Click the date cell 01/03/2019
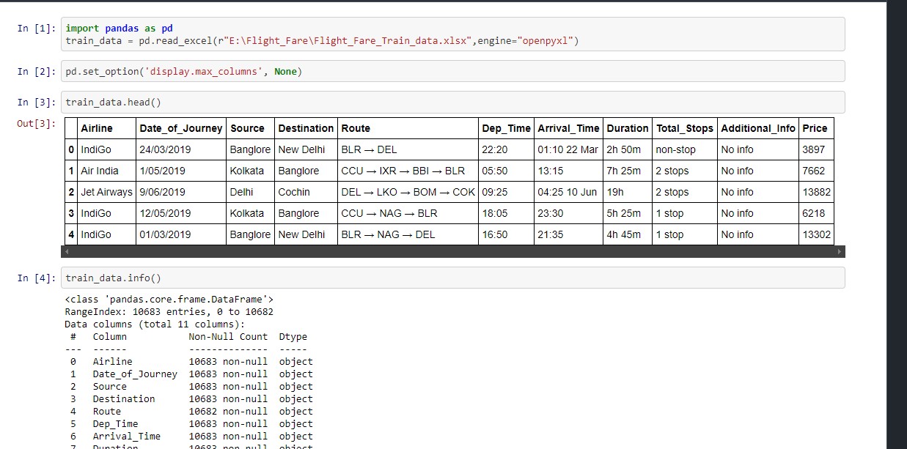Image resolution: width=907 pixels, height=449 pixels. coord(181,234)
